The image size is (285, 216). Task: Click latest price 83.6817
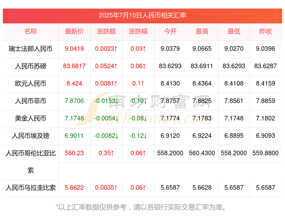74,66
